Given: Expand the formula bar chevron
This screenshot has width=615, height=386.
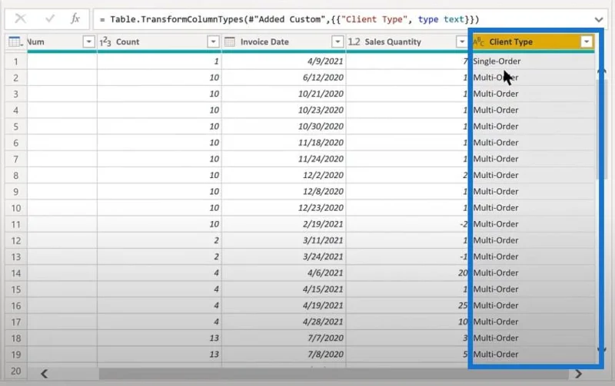Looking at the screenshot, I should 599,19.
